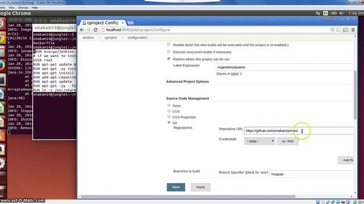Open LibreOffice Writer from launcher
Screen dimensions: 364x204
click(x=2, y=93)
